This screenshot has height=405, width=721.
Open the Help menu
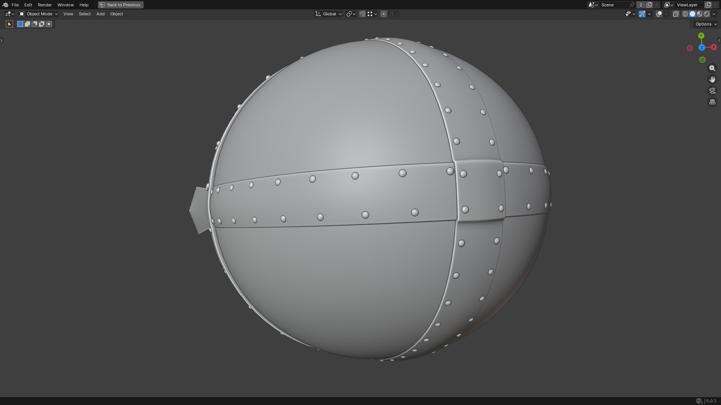pyautogui.click(x=84, y=5)
